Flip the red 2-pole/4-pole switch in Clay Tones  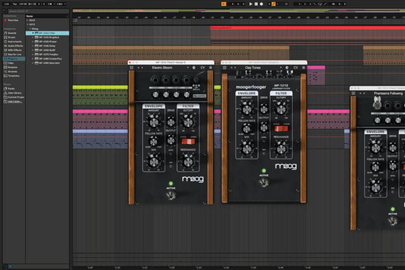(281, 128)
